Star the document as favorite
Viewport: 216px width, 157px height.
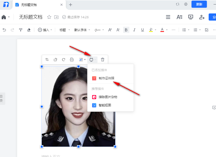(49, 17)
